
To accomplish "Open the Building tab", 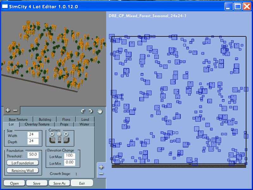I will tap(45, 119).
